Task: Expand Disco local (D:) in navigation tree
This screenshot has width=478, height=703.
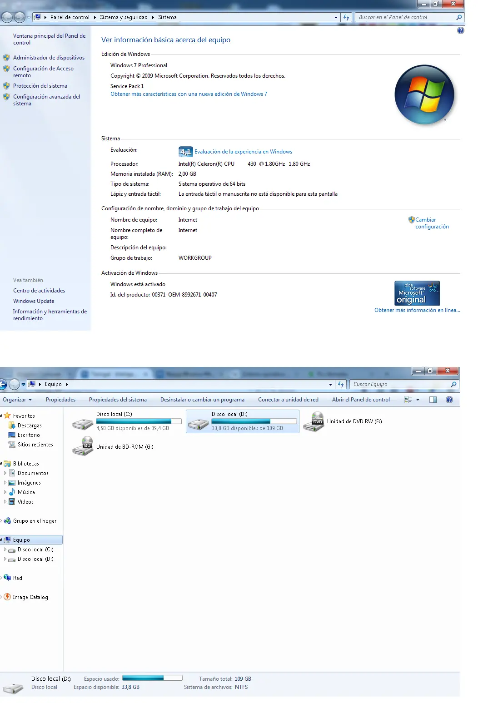Action: point(5,559)
